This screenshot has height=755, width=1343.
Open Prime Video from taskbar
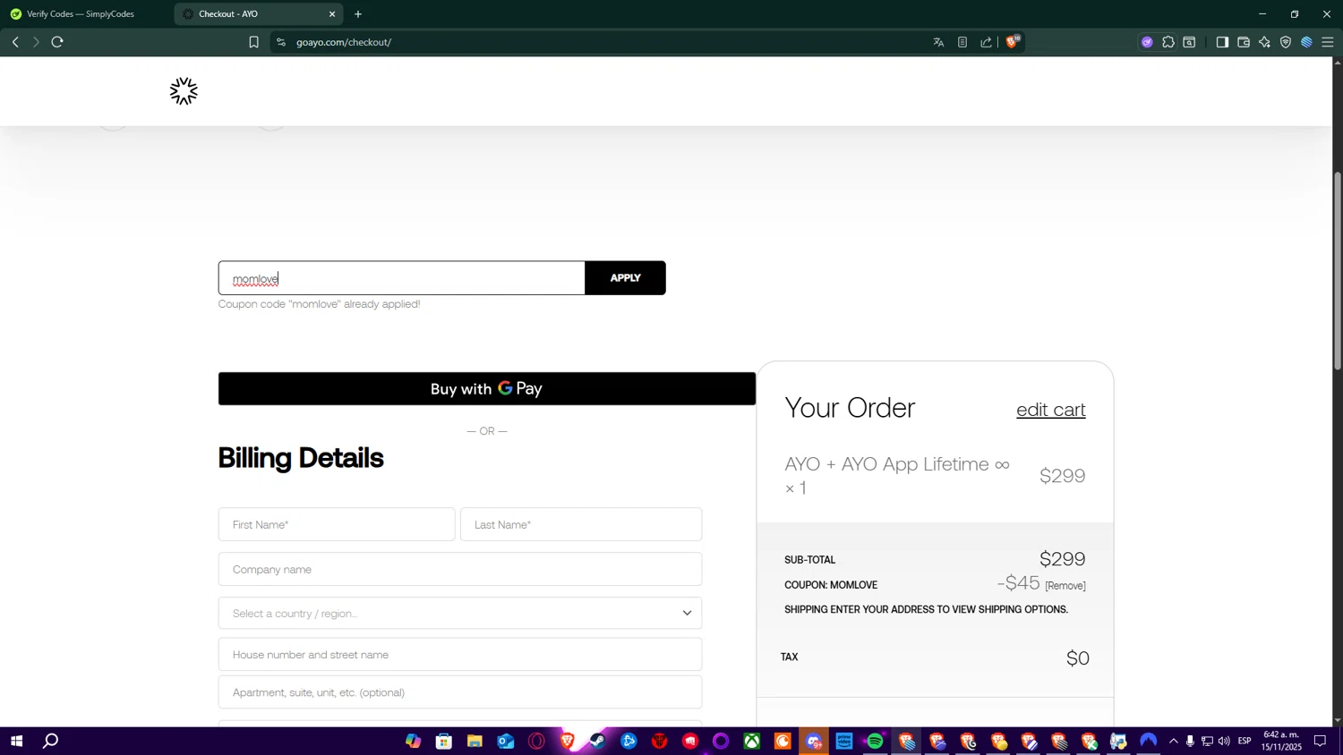click(x=844, y=741)
